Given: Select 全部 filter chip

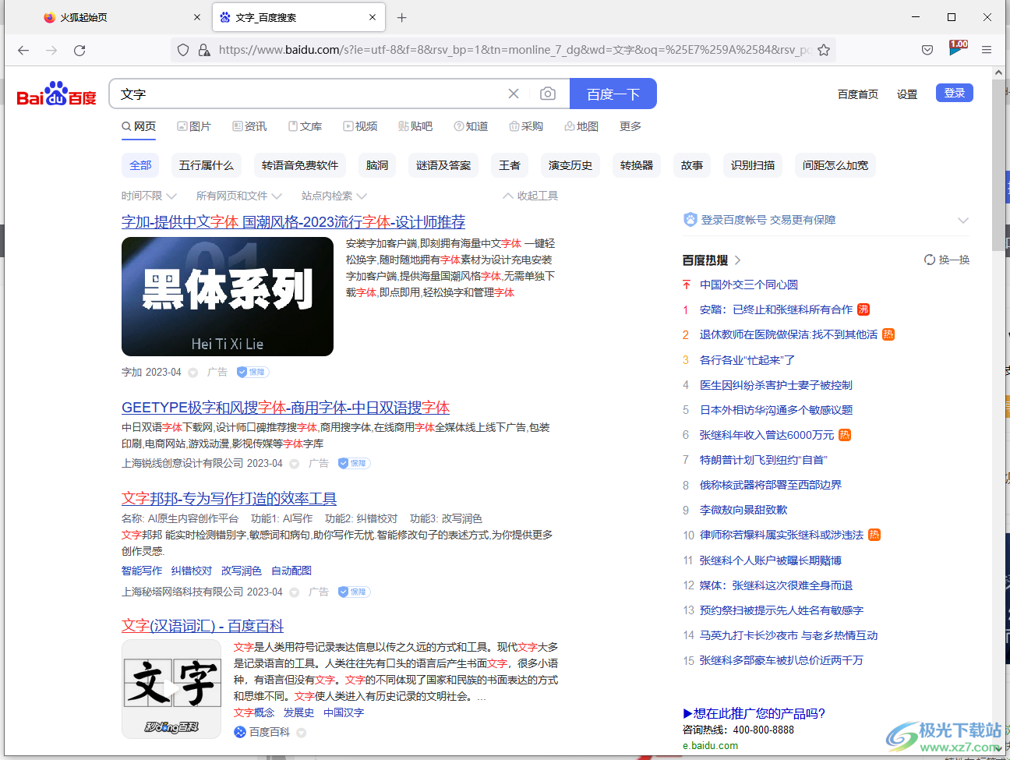Looking at the screenshot, I should 140,165.
